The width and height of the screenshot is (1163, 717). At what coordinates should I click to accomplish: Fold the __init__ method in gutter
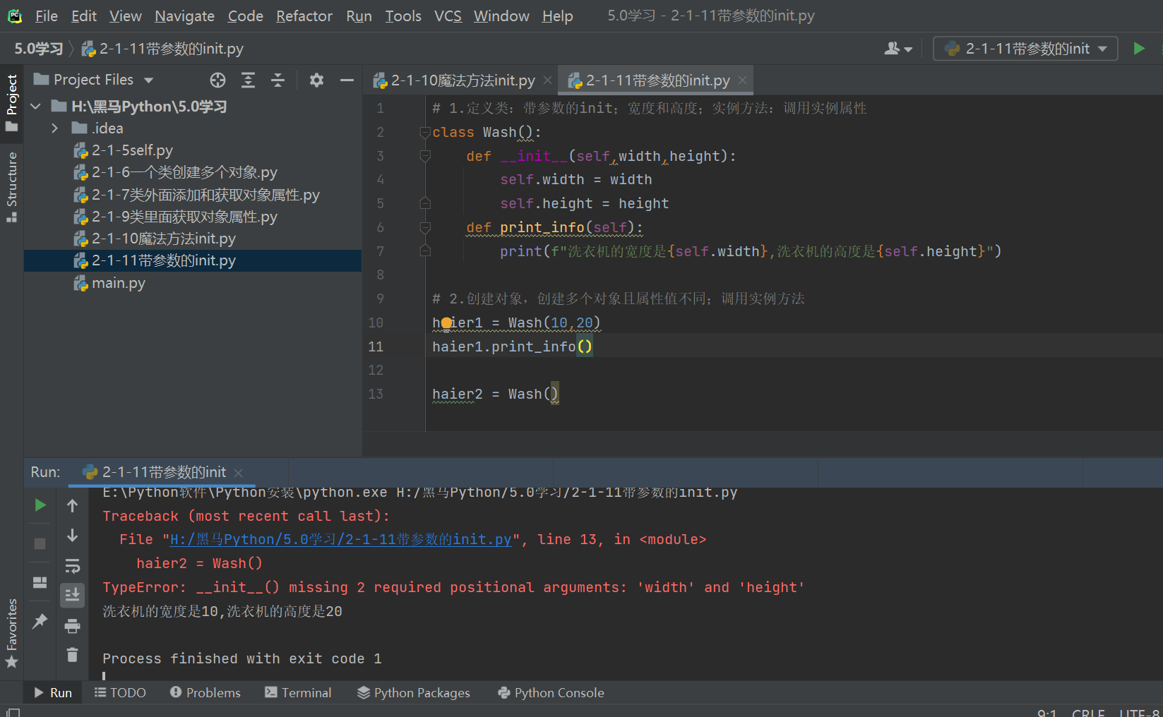tap(425, 156)
